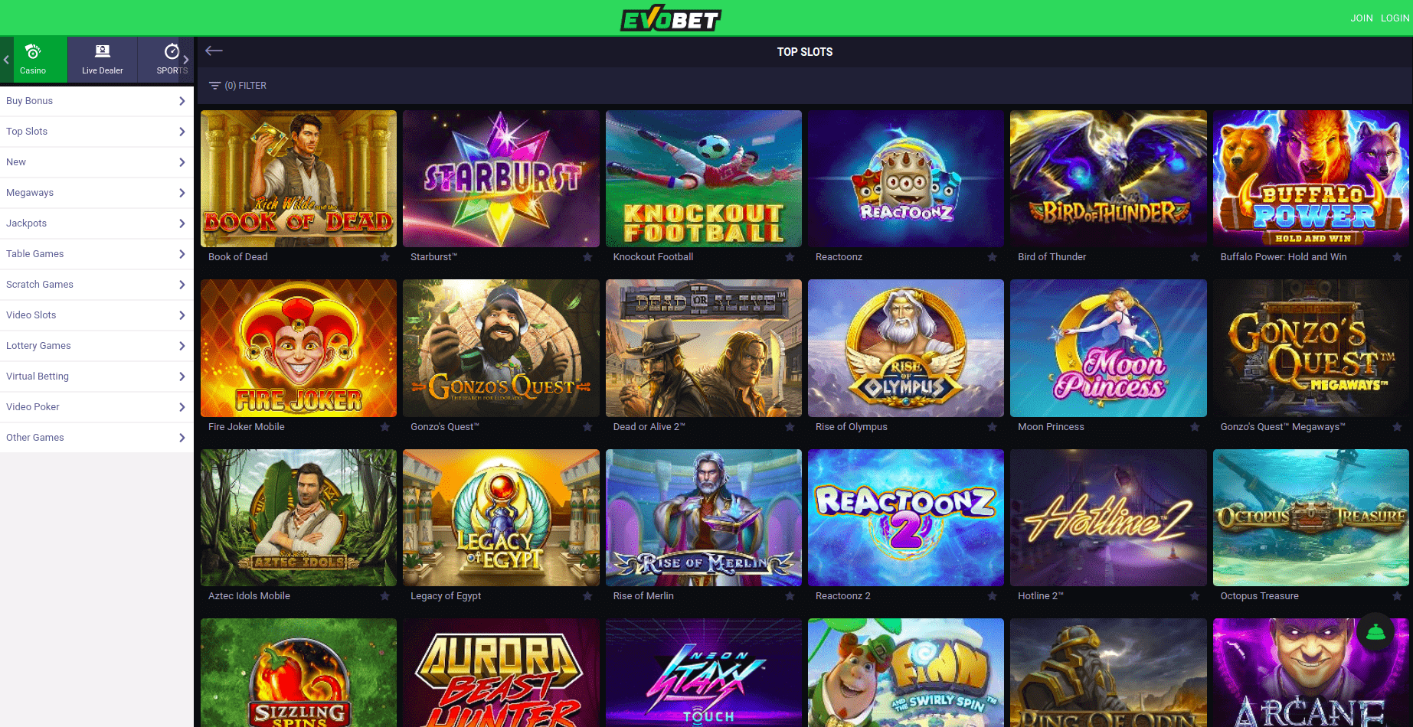This screenshot has width=1413, height=727.
Task: Expand the Buy Bonus category
Action: point(96,101)
